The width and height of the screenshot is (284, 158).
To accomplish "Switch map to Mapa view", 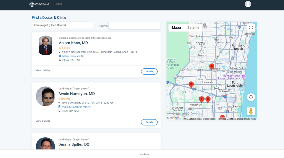I will (176, 27).
